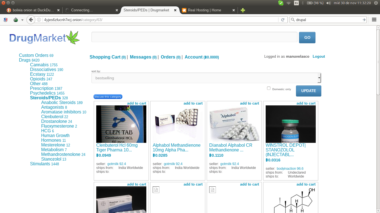
Task: Open the Messages link
Action: pyautogui.click(x=143, y=57)
